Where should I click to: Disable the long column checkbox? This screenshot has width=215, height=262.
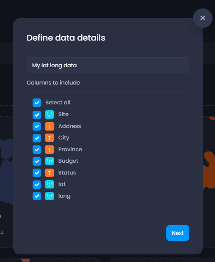pos(37,196)
